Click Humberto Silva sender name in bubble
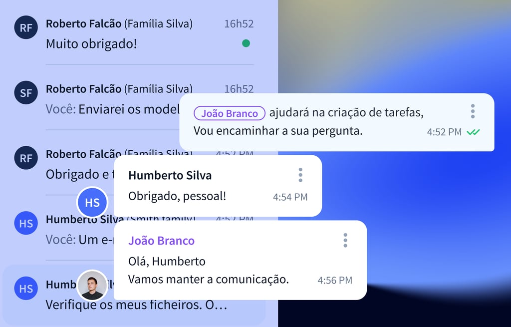The height and width of the screenshot is (327, 511). pos(170,175)
